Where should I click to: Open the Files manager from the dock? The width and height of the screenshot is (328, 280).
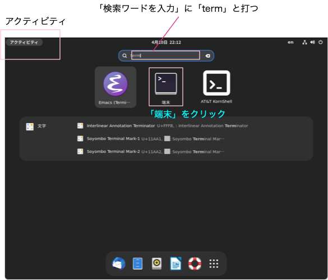[137, 264]
